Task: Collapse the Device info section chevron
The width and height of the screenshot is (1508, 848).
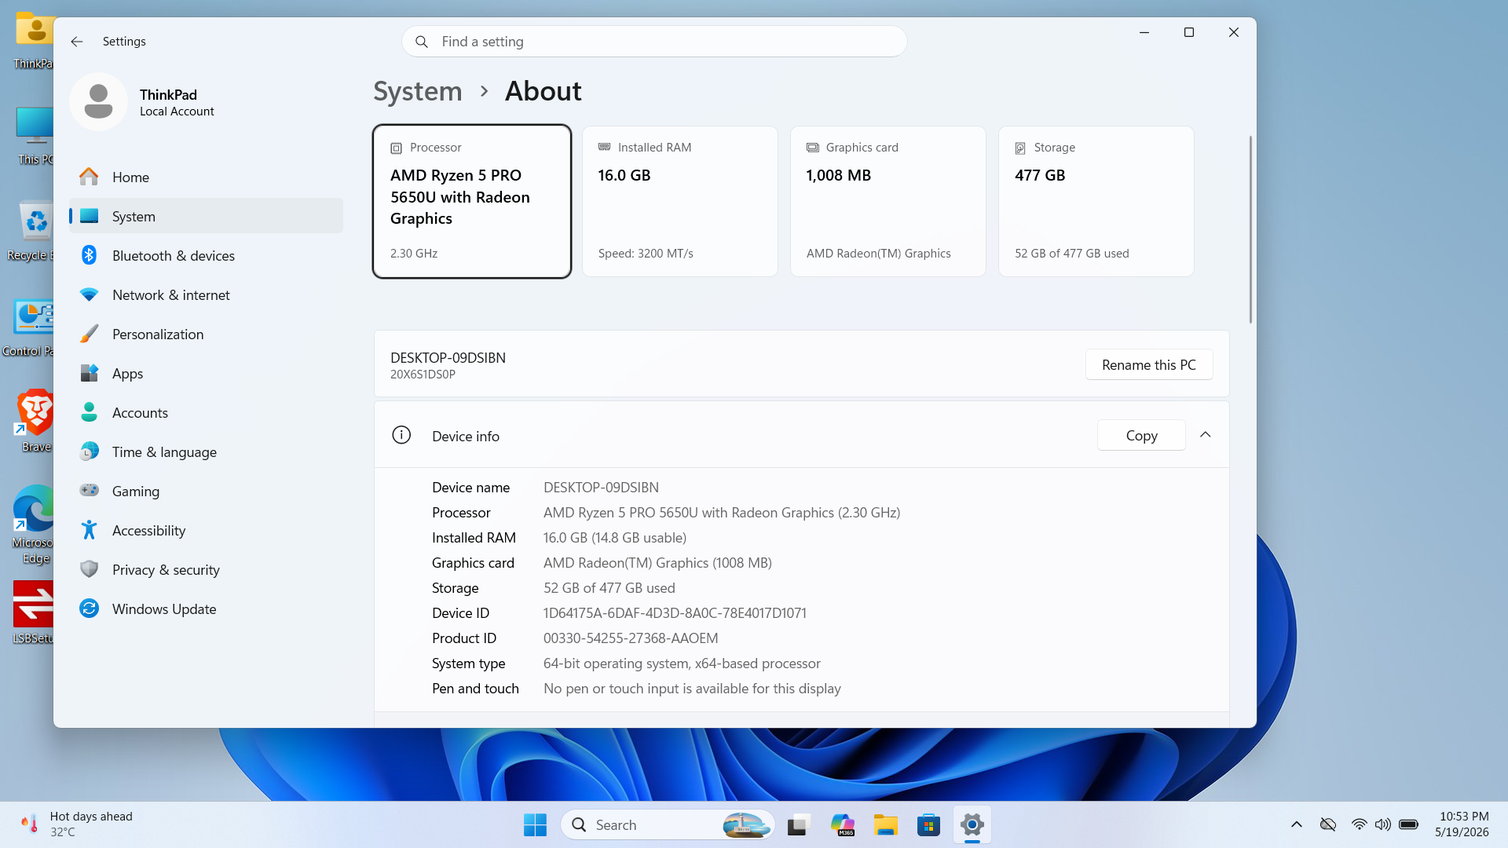Action: click(x=1206, y=435)
